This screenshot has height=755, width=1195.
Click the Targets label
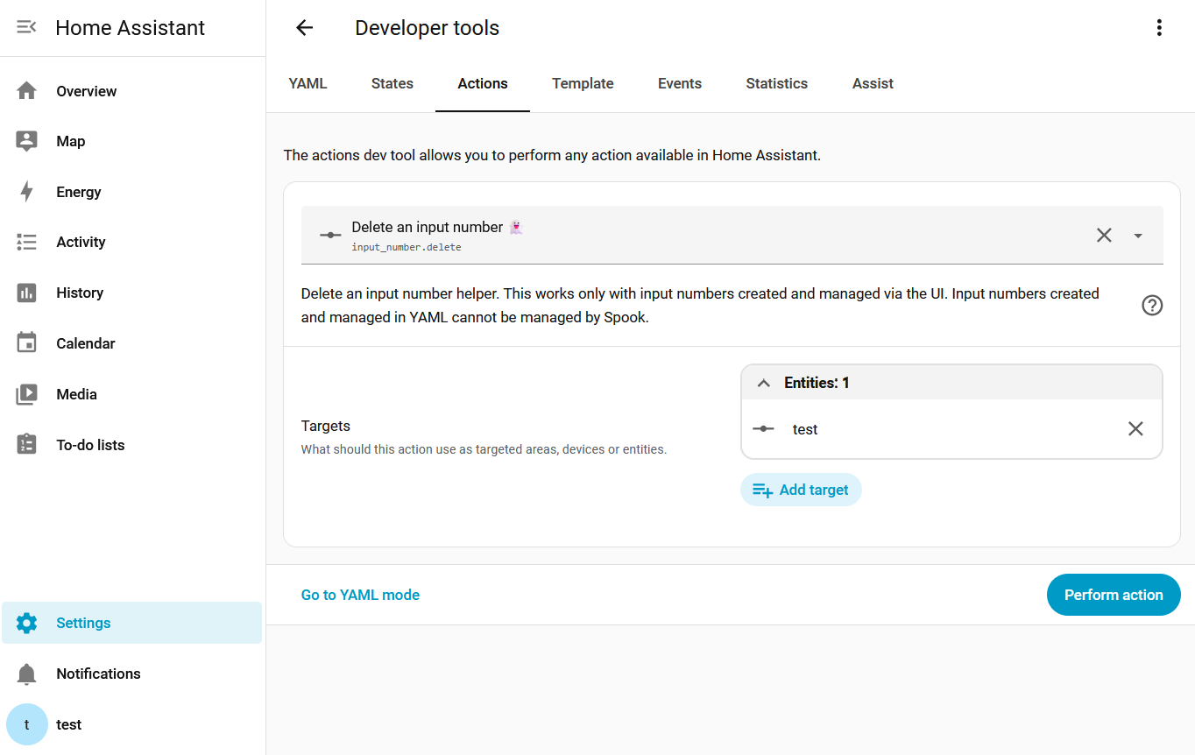(326, 426)
